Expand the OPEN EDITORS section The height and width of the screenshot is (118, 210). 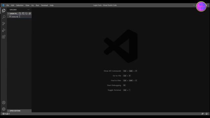click(19, 111)
